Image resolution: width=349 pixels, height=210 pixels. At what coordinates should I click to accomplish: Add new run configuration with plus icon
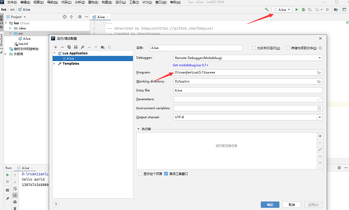56,47
